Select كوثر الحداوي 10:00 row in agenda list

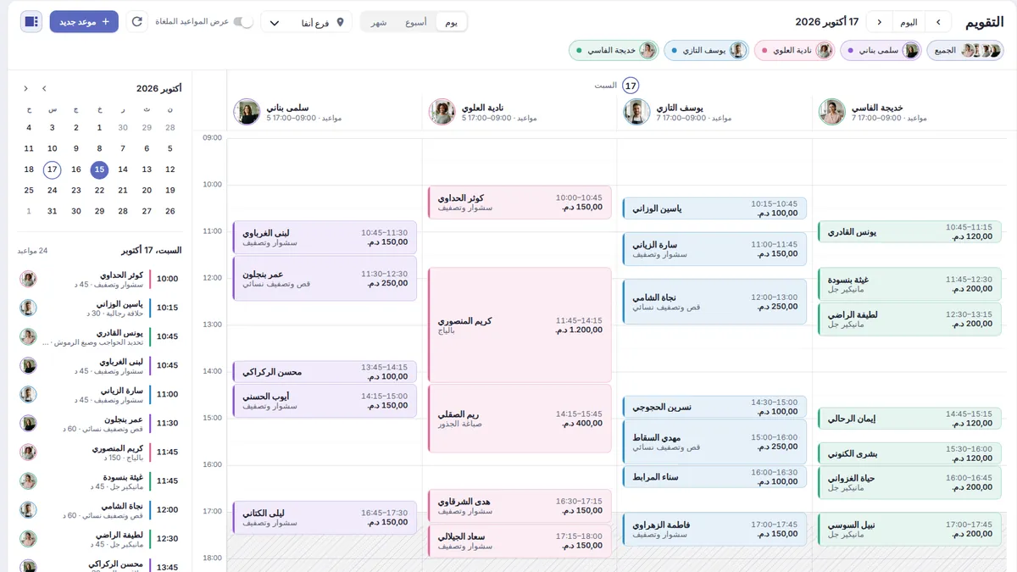(x=100, y=279)
